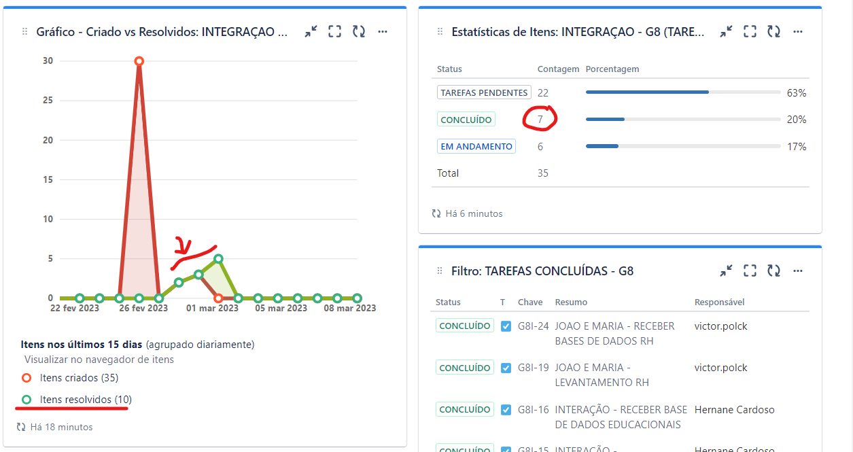Viewport: 853px width, 452px height.
Task: Click the CONCLUÍDO status badge for G8I-16
Action: tap(465, 410)
